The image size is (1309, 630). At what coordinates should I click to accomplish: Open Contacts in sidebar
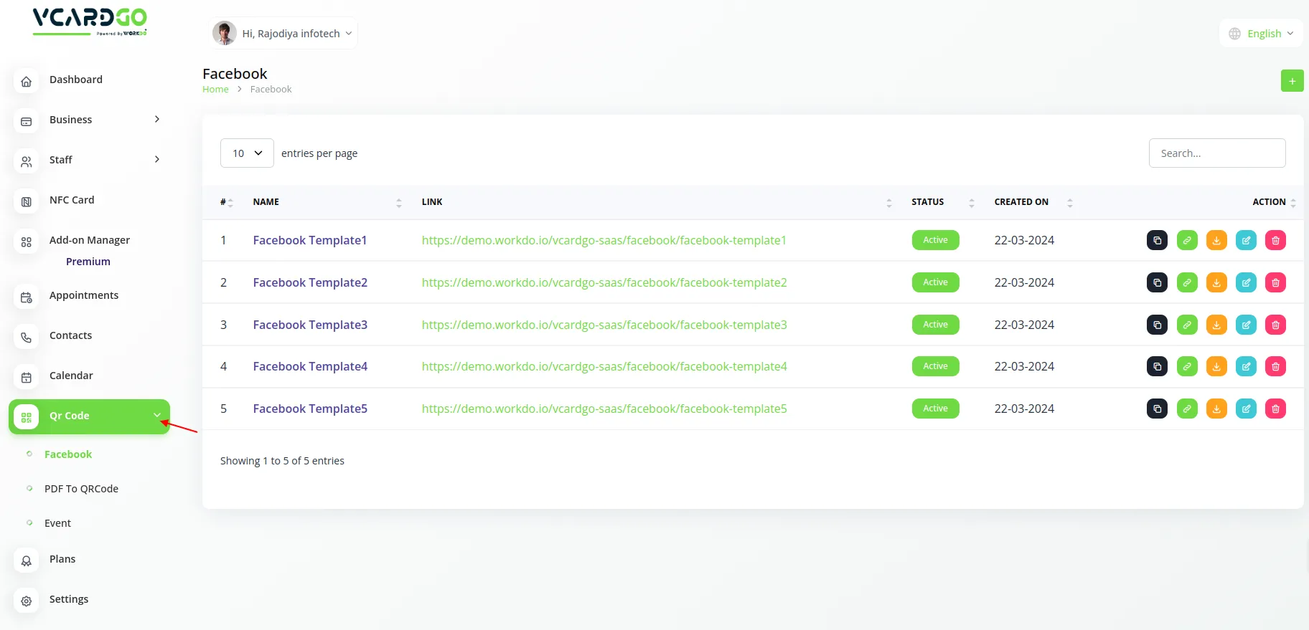(x=70, y=335)
